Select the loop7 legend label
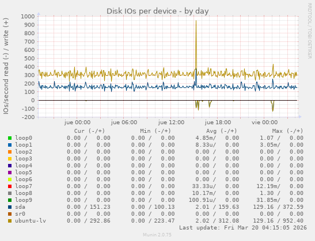The width and height of the screenshot is (315, 241). click(x=24, y=186)
